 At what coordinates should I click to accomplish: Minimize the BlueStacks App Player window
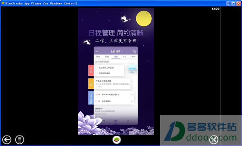pos(229,3)
